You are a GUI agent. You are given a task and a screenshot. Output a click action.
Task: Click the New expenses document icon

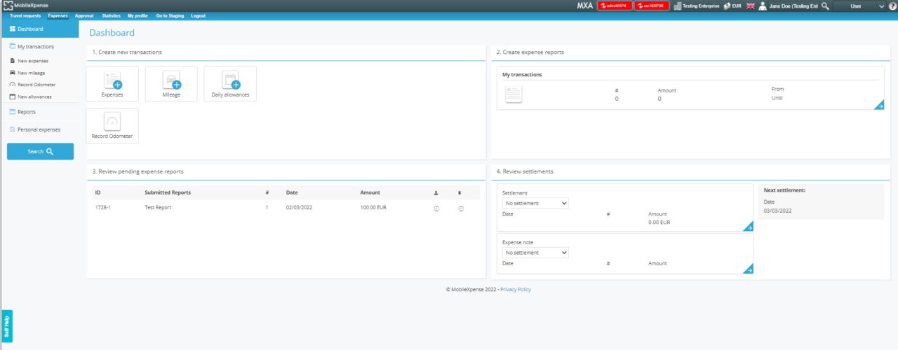coord(13,61)
